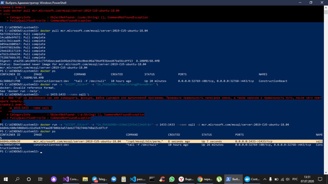Viewport: 328px width, 184px height.
Task: Open Cortana circle icon
Action: pos(29,179)
